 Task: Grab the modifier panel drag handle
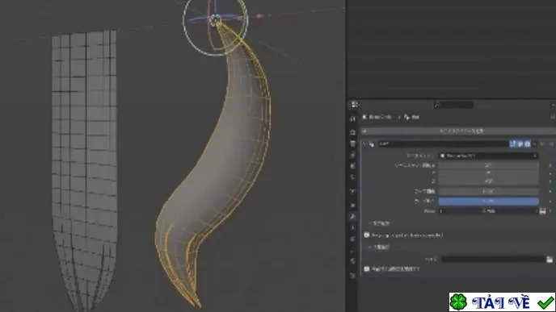[x=551, y=144]
